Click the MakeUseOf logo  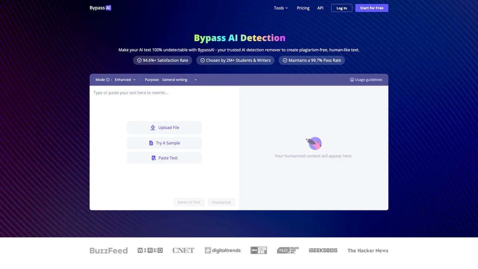point(288,250)
